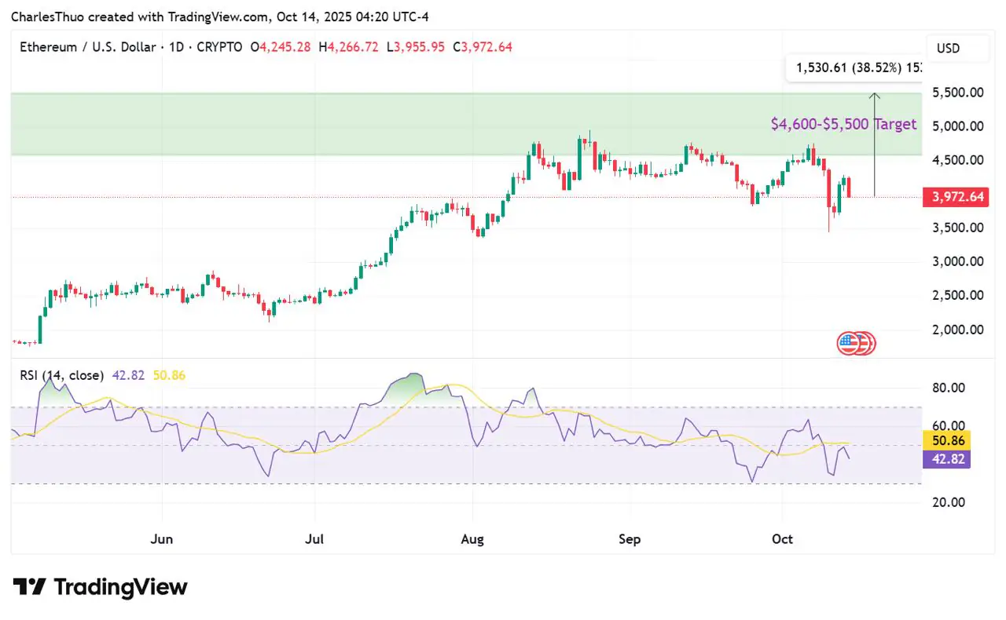Click the US flag economic event icon
This screenshot has height=620, width=1006.
point(849,343)
